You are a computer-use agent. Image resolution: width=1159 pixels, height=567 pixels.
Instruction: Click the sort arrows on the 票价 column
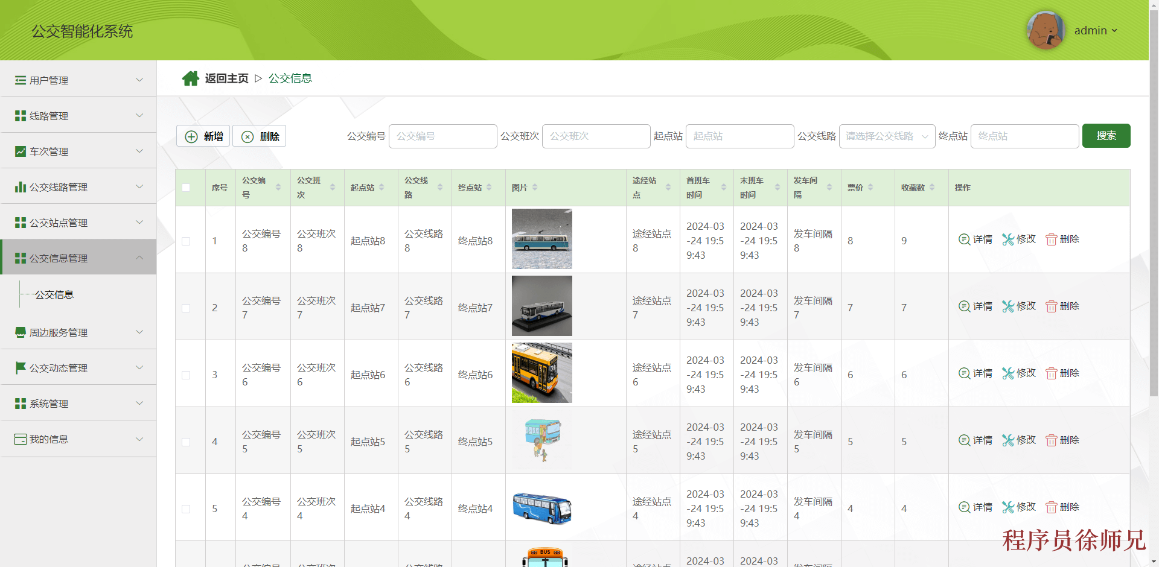coord(869,187)
